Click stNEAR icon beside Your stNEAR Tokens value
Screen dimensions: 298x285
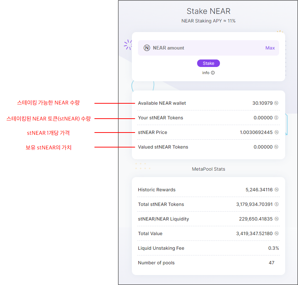[276, 118]
